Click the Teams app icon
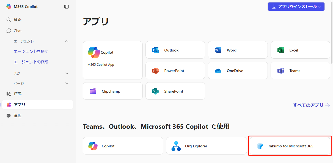 (x=281, y=71)
